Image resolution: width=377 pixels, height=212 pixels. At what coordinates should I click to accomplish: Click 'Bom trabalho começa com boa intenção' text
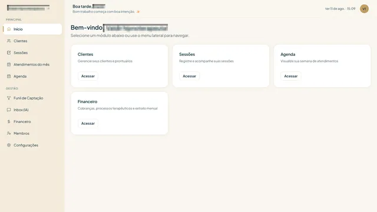104,12
